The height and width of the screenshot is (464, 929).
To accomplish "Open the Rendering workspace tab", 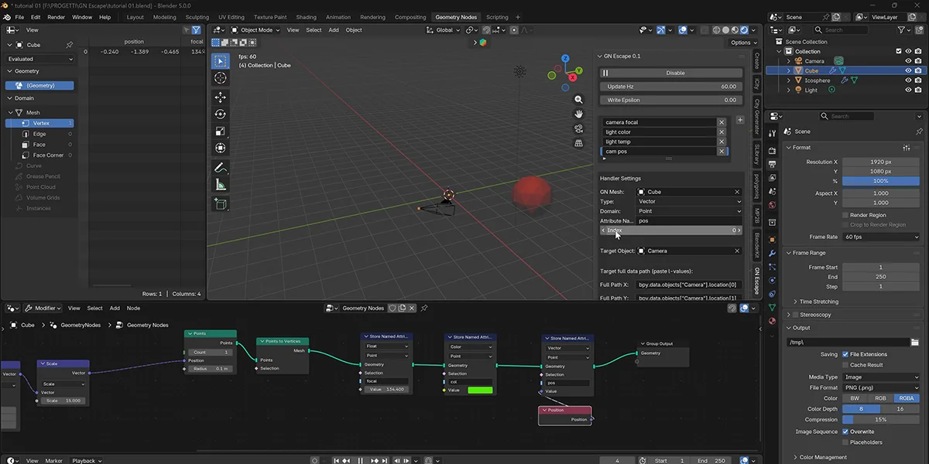I will (x=372, y=16).
